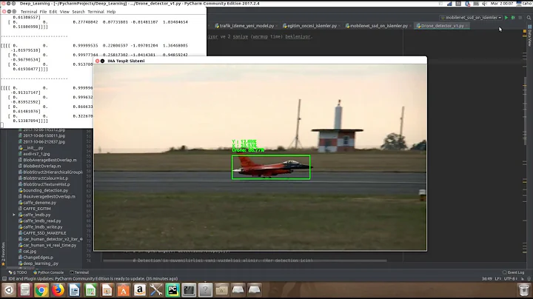Image resolution: width=533 pixels, height=299 pixels.
Task: Open the Terminal menu in terminal window
Action: [29, 12]
